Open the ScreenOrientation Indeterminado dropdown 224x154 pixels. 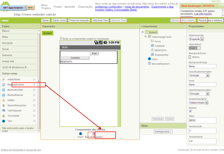click(x=199, y=102)
